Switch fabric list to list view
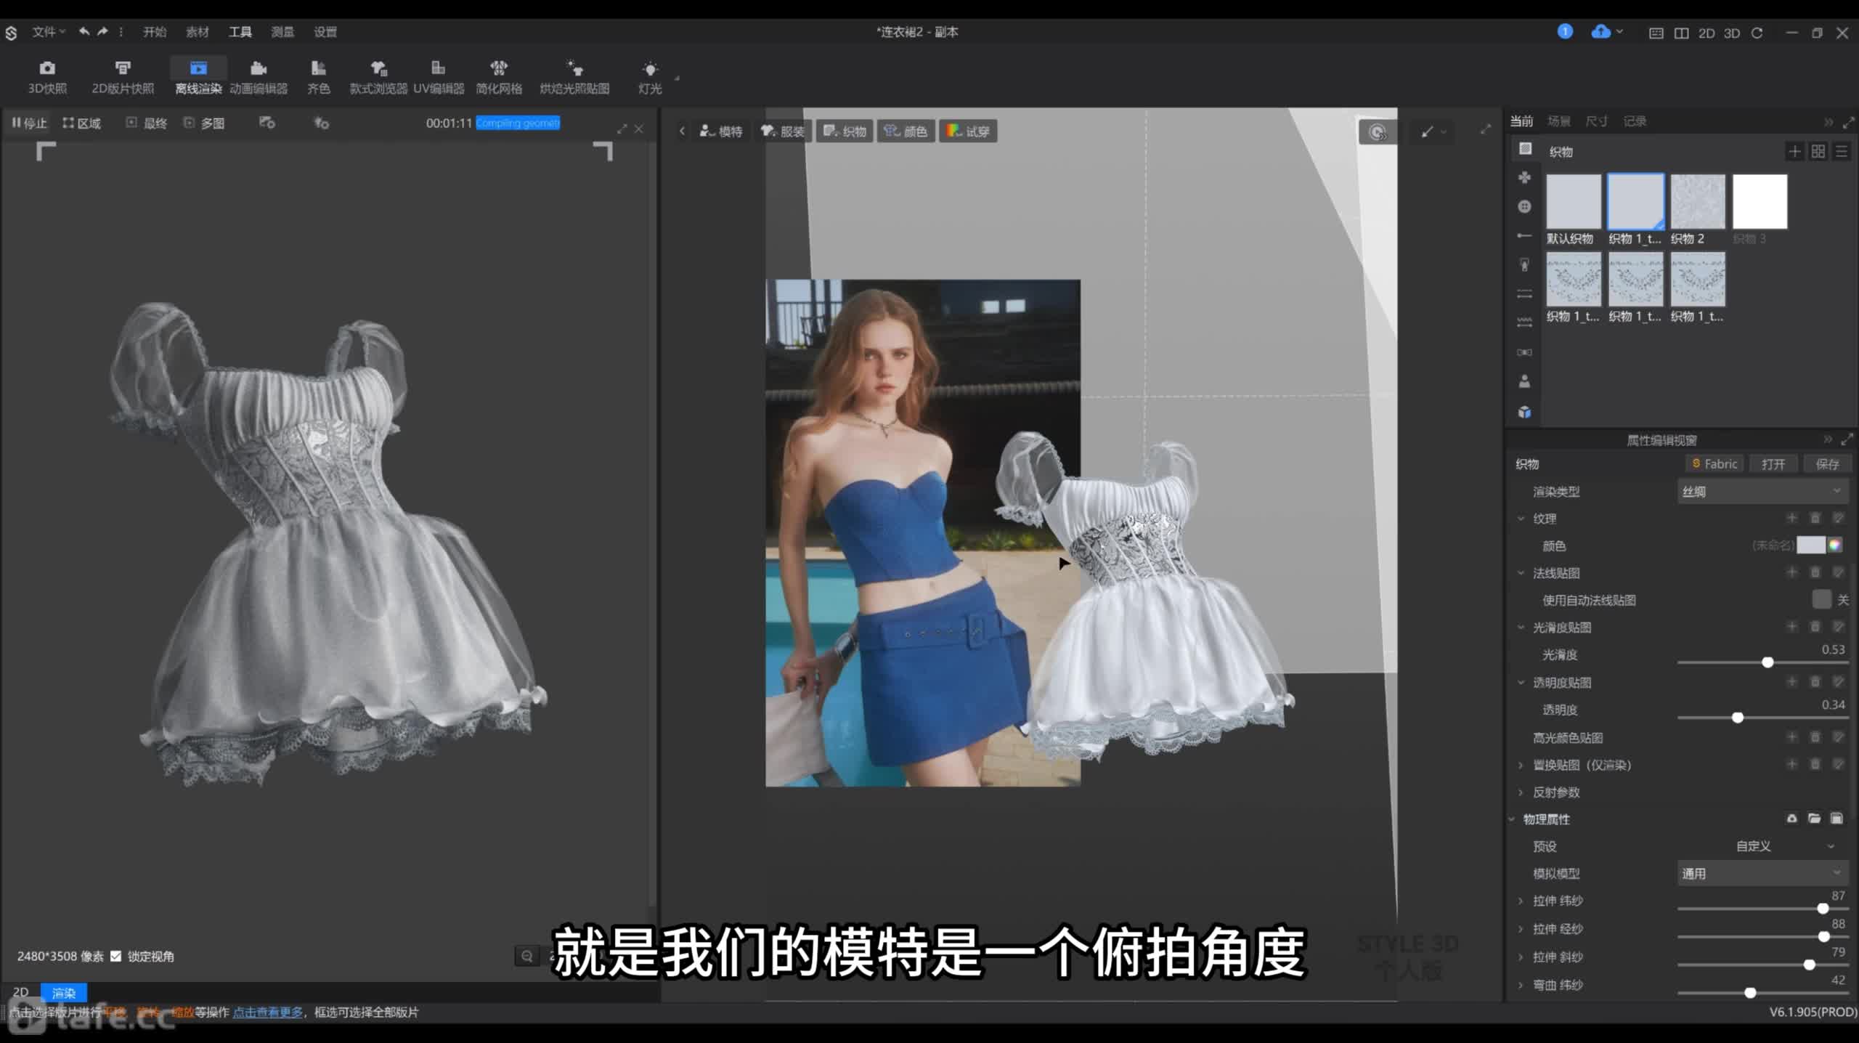The height and width of the screenshot is (1043, 1859). click(x=1842, y=151)
